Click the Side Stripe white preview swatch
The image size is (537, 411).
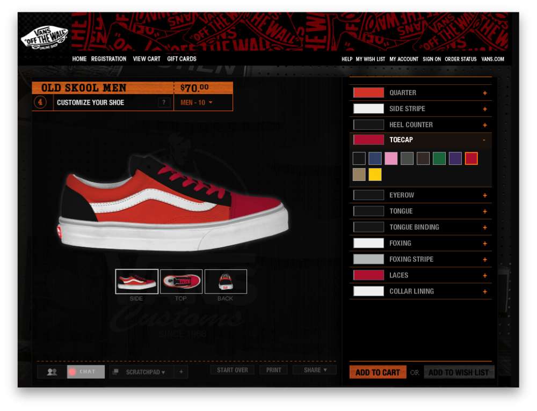tap(368, 109)
